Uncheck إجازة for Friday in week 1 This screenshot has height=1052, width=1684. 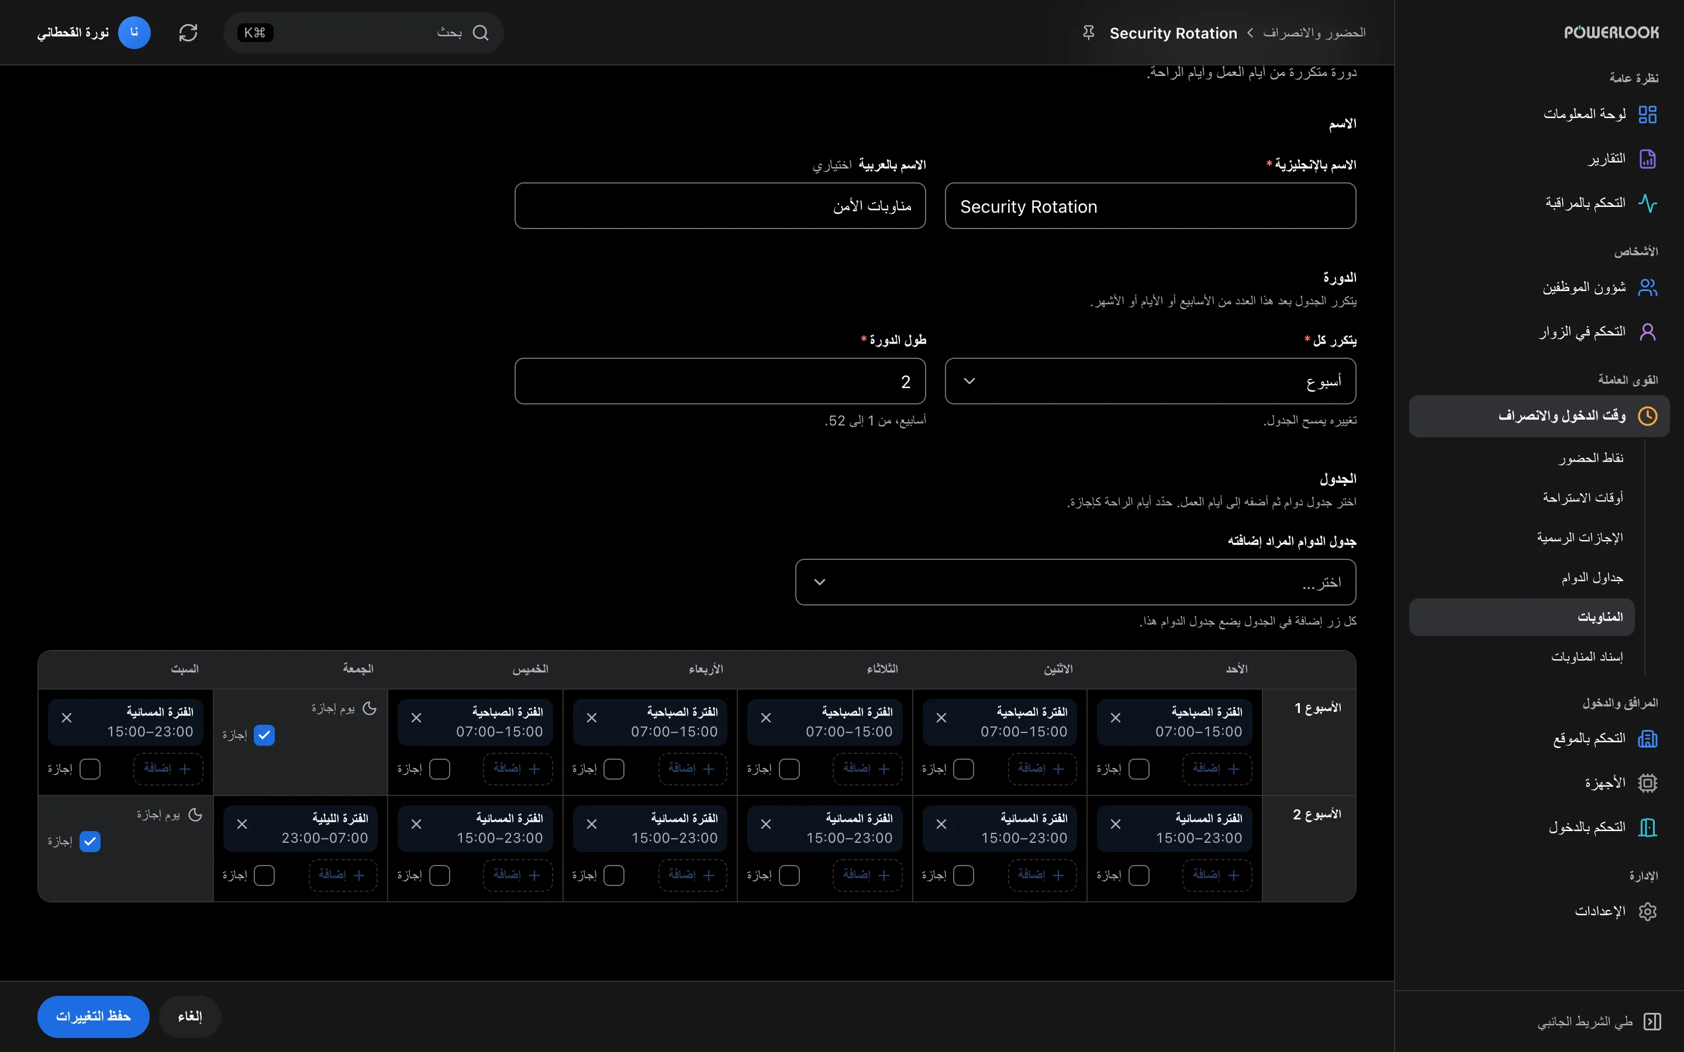pos(264,735)
